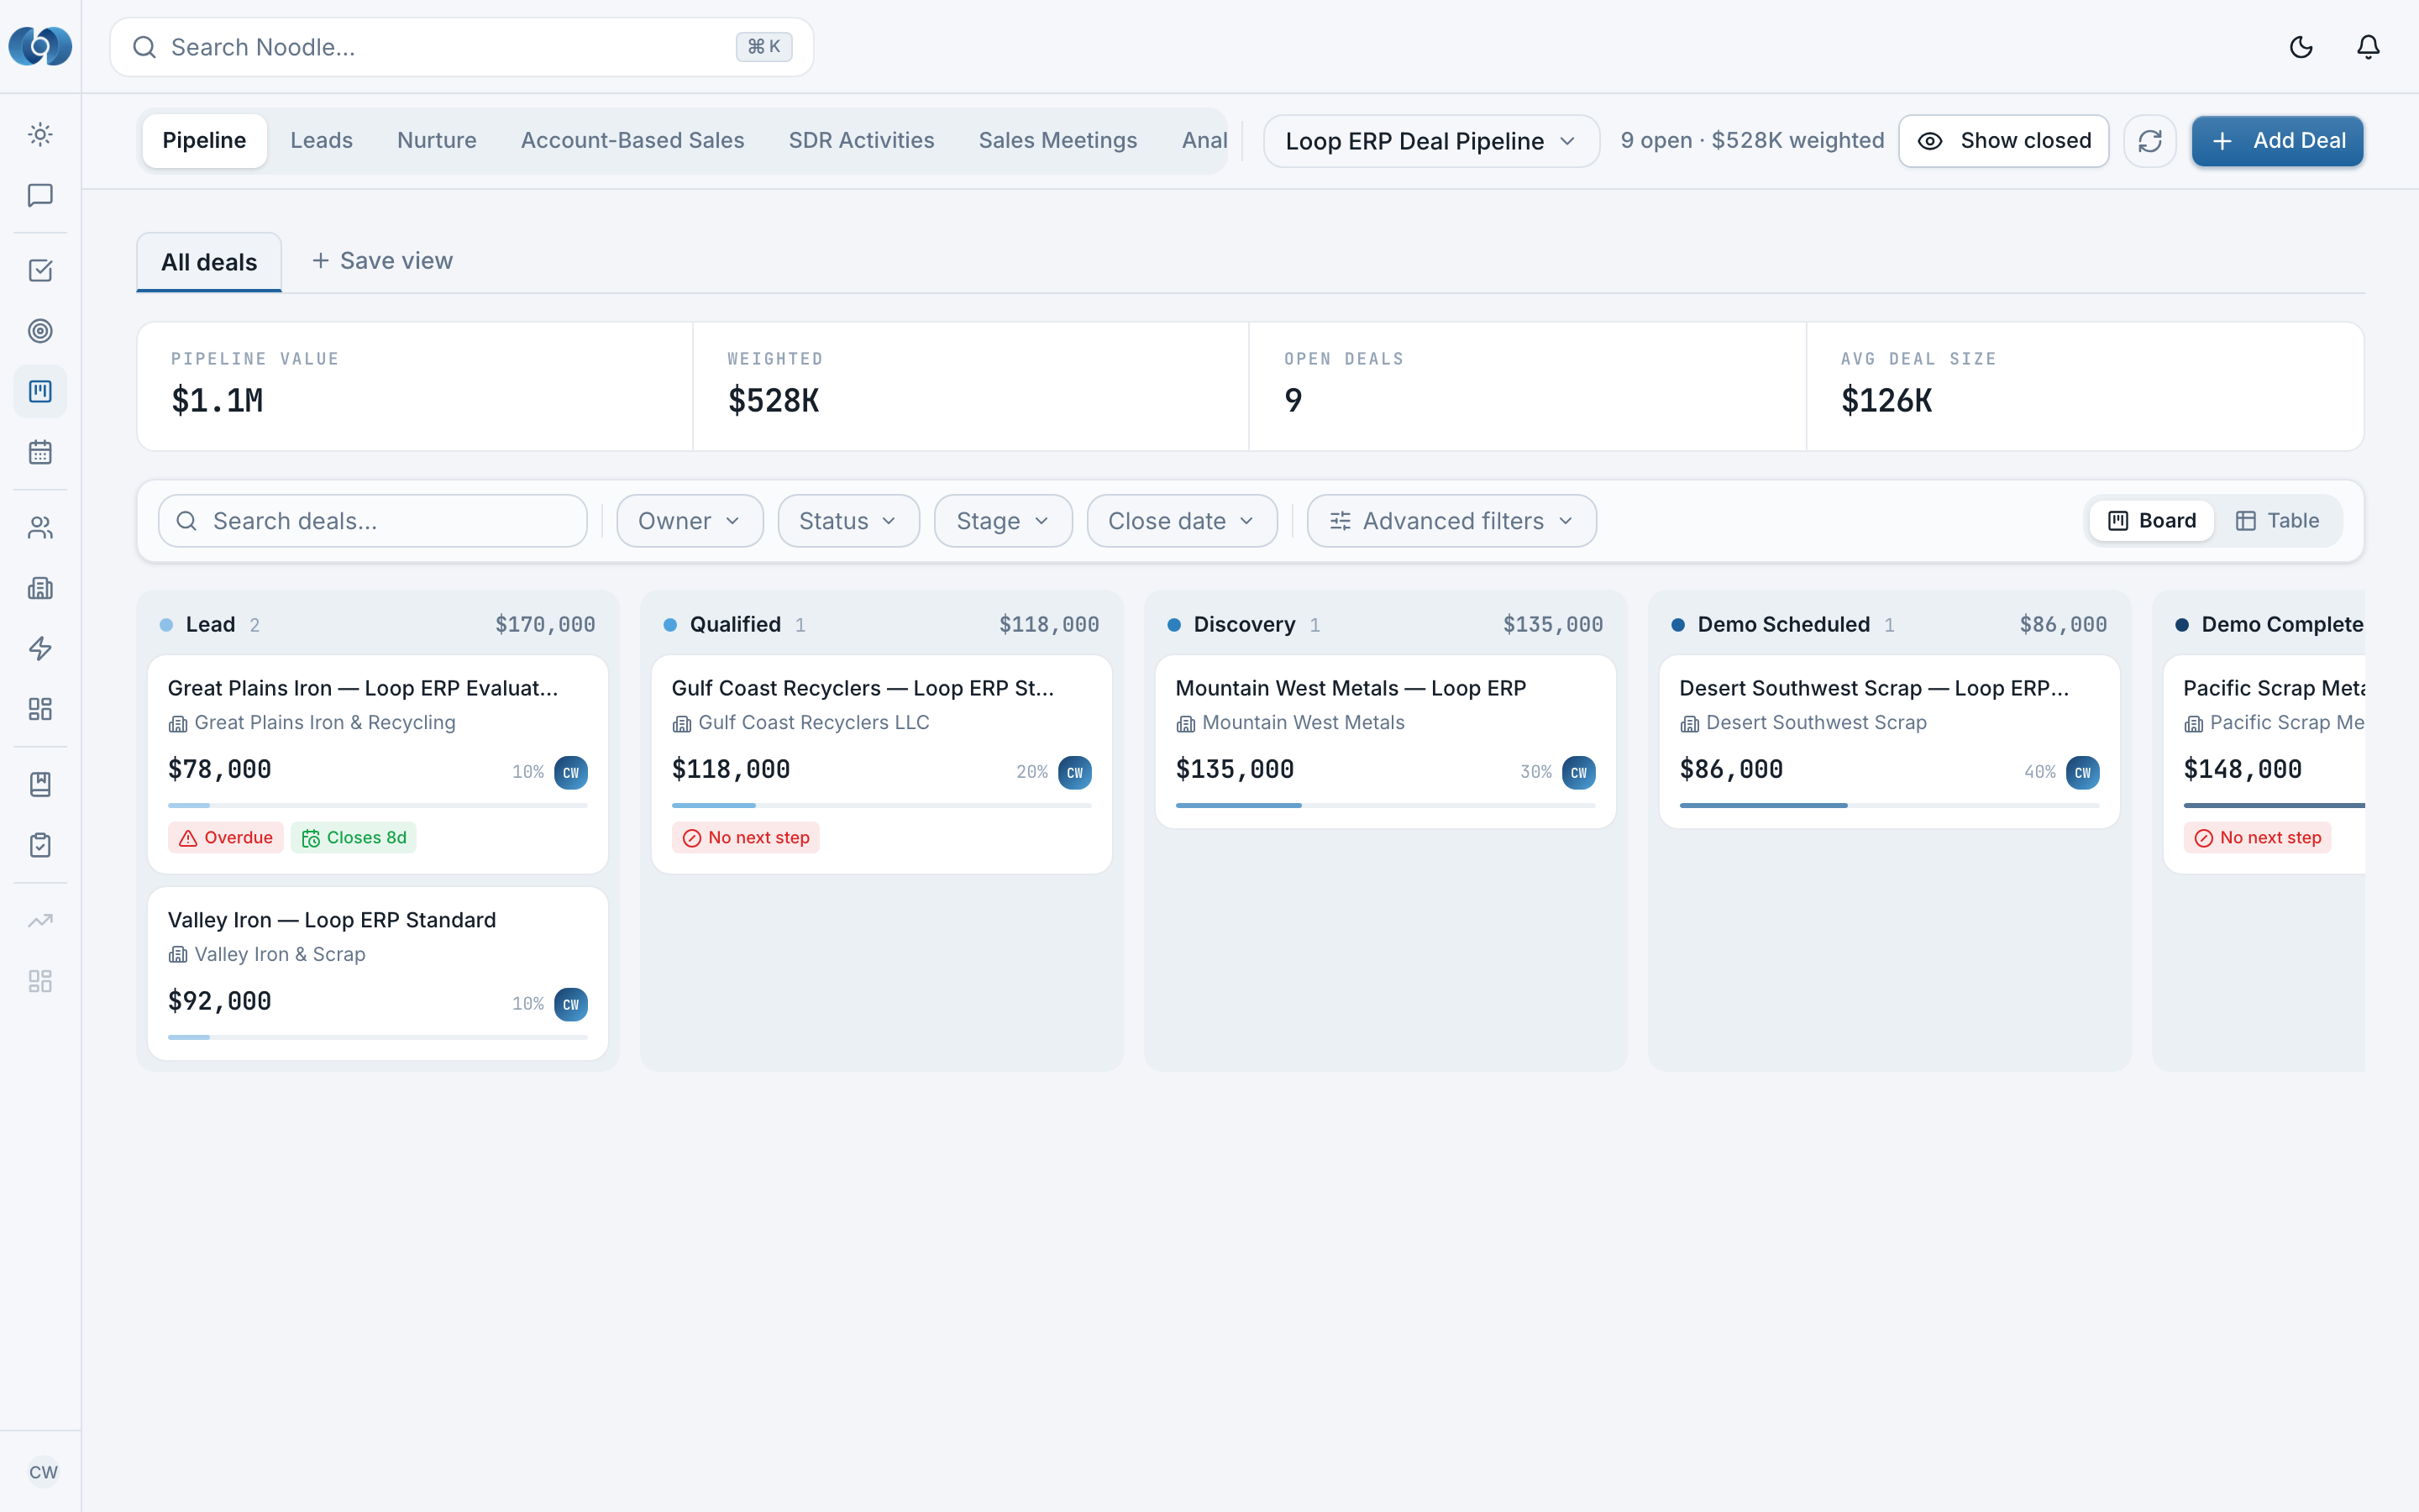Open contacts people icon in sidebar

(40, 527)
